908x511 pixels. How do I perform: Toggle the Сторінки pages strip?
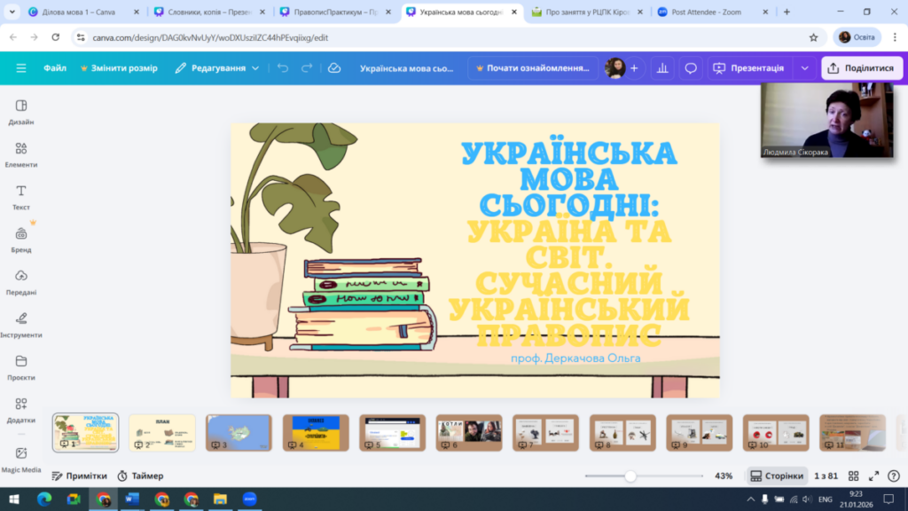pos(777,476)
